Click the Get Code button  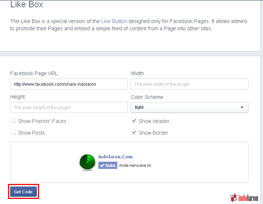23,192
